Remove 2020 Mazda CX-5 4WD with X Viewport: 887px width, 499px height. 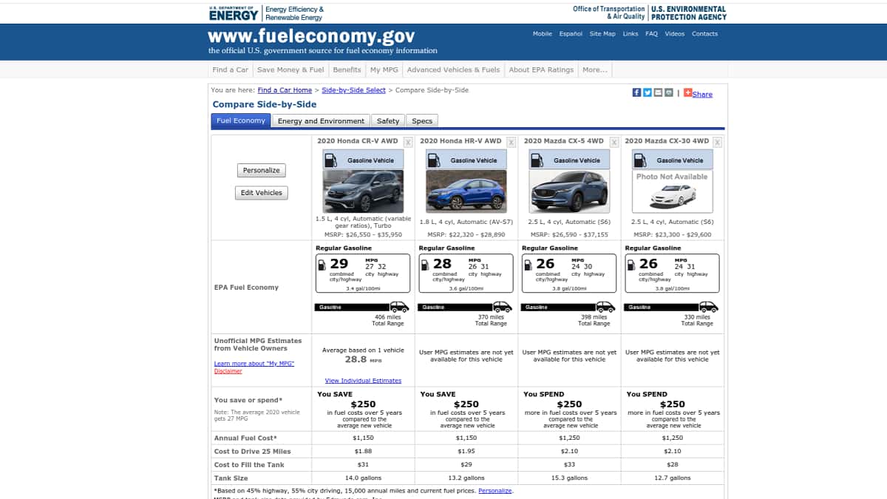614,142
